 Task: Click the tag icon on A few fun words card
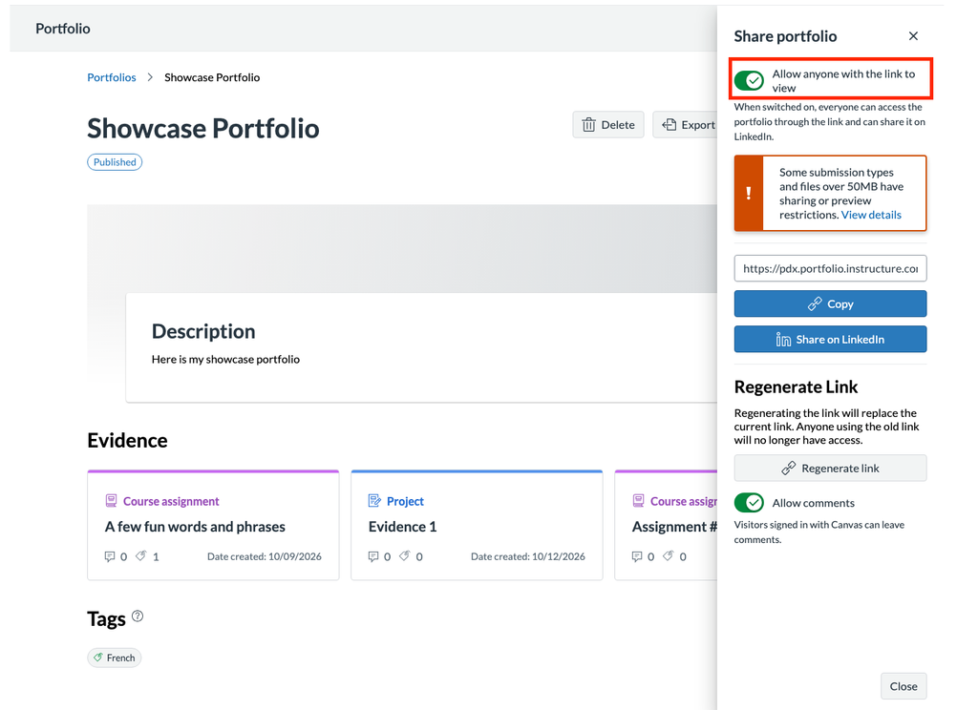(x=141, y=555)
